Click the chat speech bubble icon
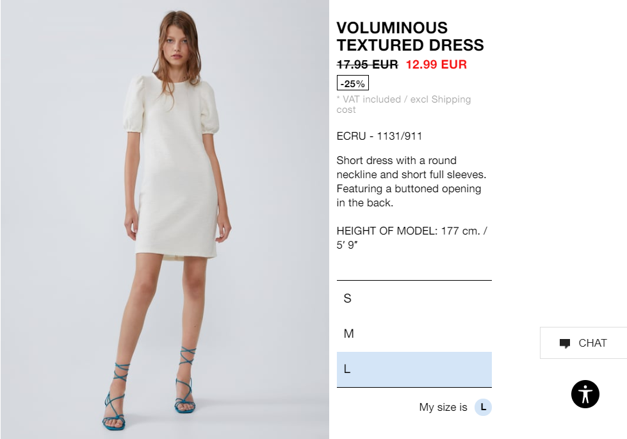627x439 pixels. coord(565,344)
